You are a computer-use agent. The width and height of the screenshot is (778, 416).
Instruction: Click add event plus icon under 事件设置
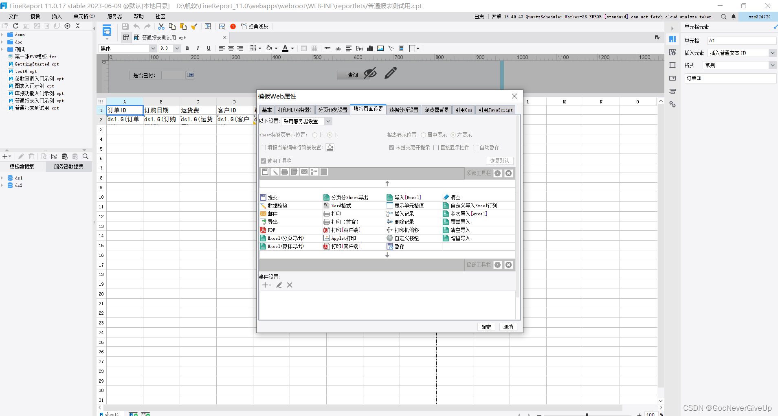pyautogui.click(x=265, y=285)
